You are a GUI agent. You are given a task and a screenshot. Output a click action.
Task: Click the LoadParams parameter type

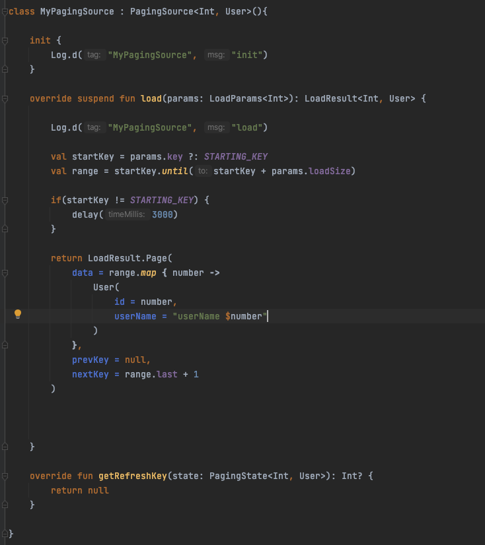(236, 99)
